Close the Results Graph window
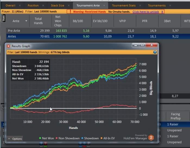190x148 pixels. click(x=151, y=45)
